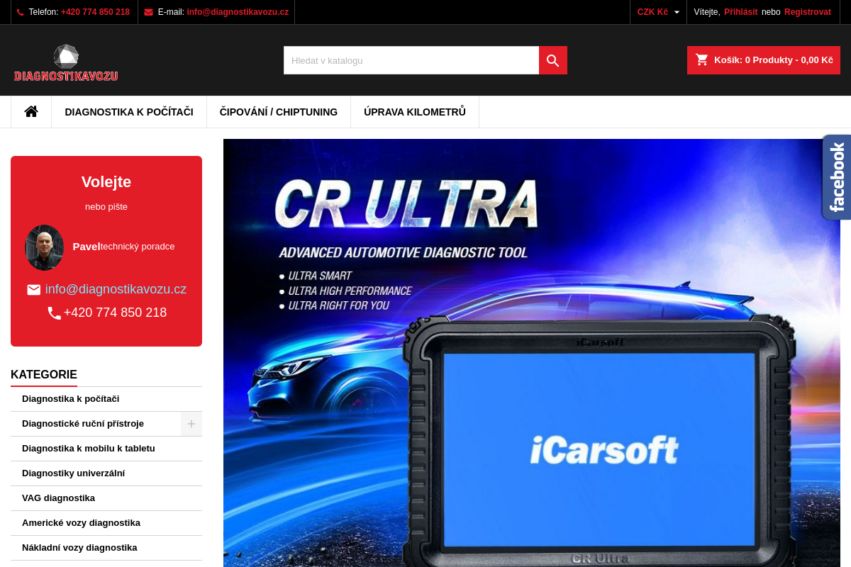
Task: Open Nákladní vozy diagnostika category
Action: click(79, 548)
